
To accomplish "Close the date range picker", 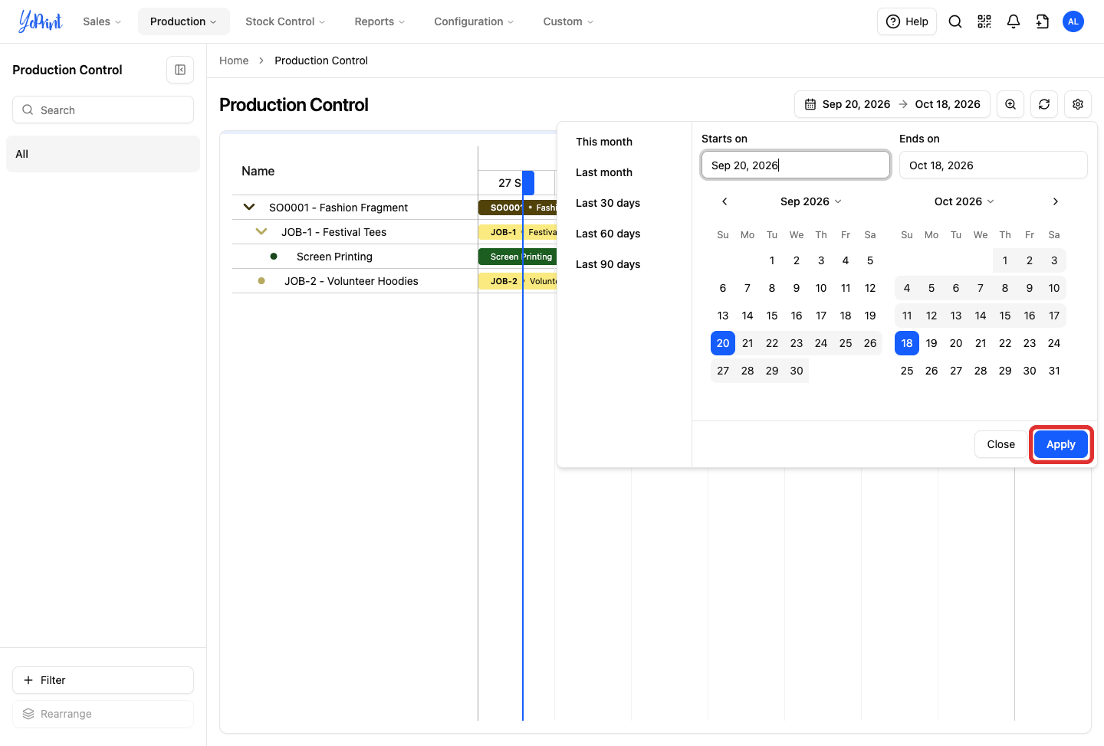I will (x=1001, y=444).
